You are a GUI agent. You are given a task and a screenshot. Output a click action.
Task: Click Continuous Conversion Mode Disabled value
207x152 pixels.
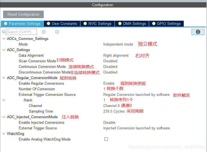110,67
